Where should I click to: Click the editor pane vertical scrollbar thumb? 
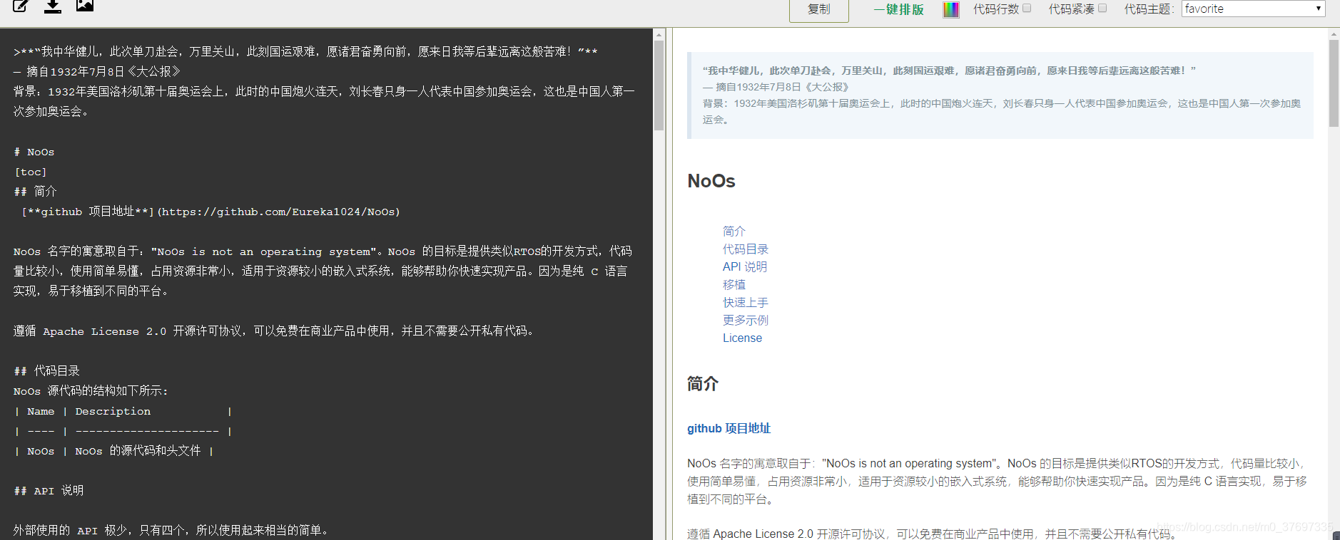659,85
